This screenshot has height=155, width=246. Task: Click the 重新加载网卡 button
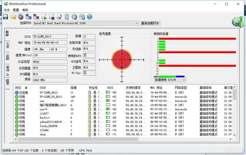[150, 23]
